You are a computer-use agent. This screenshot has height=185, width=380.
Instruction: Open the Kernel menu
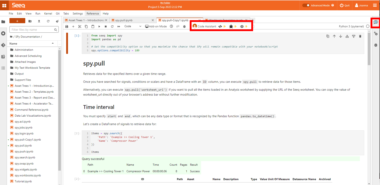(48, 14)
